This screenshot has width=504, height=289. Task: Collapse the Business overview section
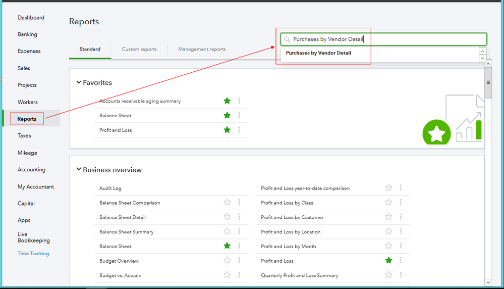point(79,170)
